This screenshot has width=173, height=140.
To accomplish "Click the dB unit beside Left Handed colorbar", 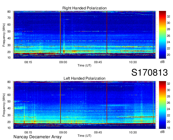I will (x=162, y=132).
